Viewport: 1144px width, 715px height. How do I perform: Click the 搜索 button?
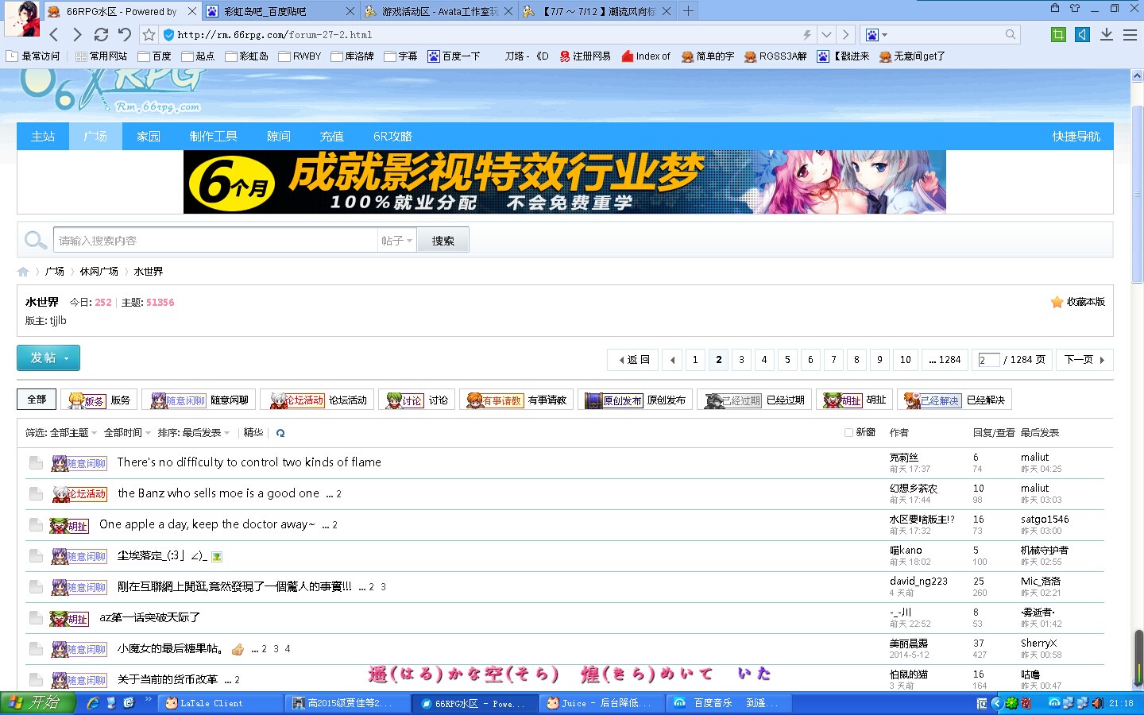tap(443, 241)
